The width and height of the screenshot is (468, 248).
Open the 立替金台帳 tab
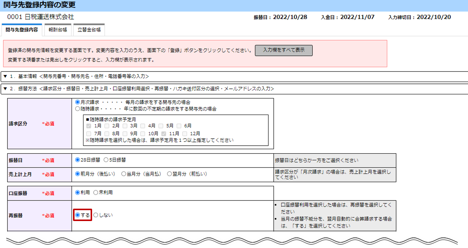[89, 30]
